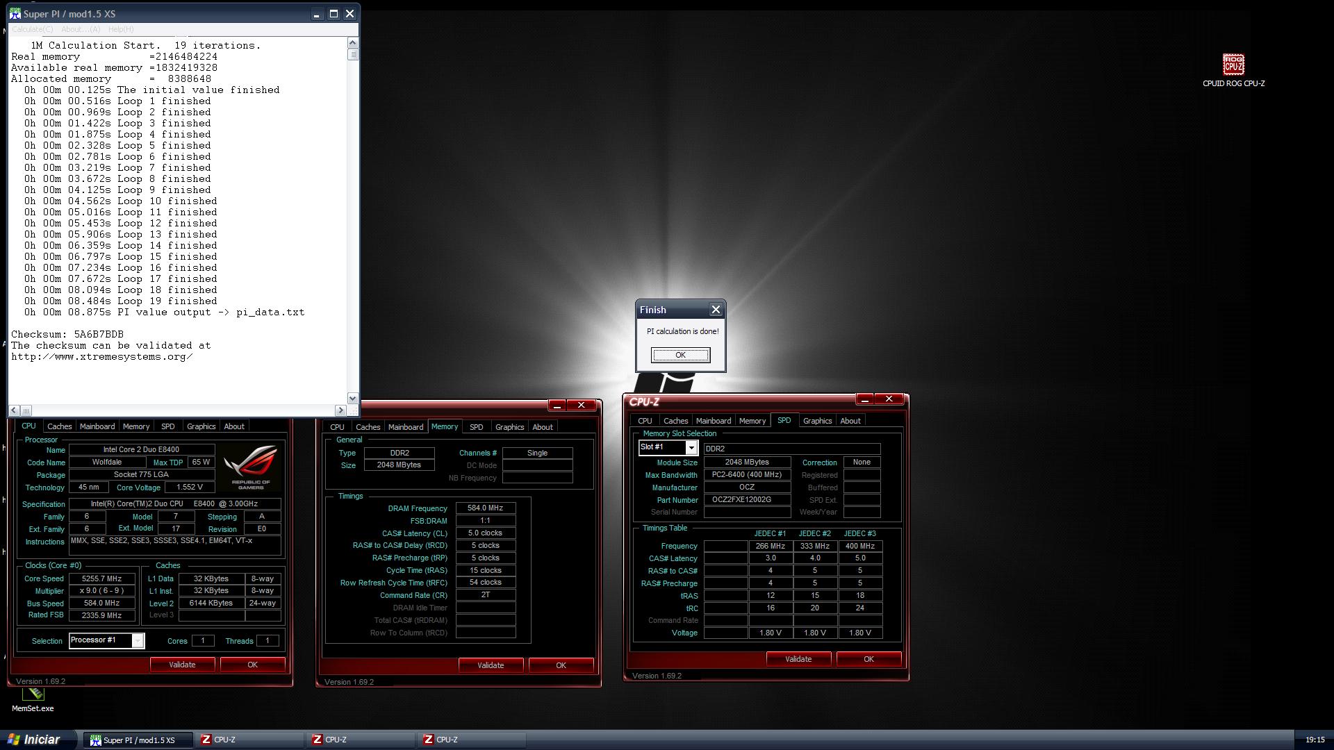The image size is (1334, 750).
Task: Click the Checksum: 5A6B7BDB line
Action: pos(67,334)
